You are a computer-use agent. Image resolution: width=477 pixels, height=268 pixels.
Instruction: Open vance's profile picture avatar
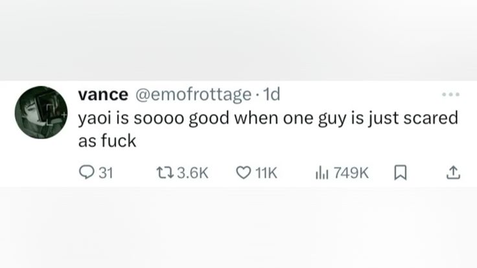tap(41, 113)
